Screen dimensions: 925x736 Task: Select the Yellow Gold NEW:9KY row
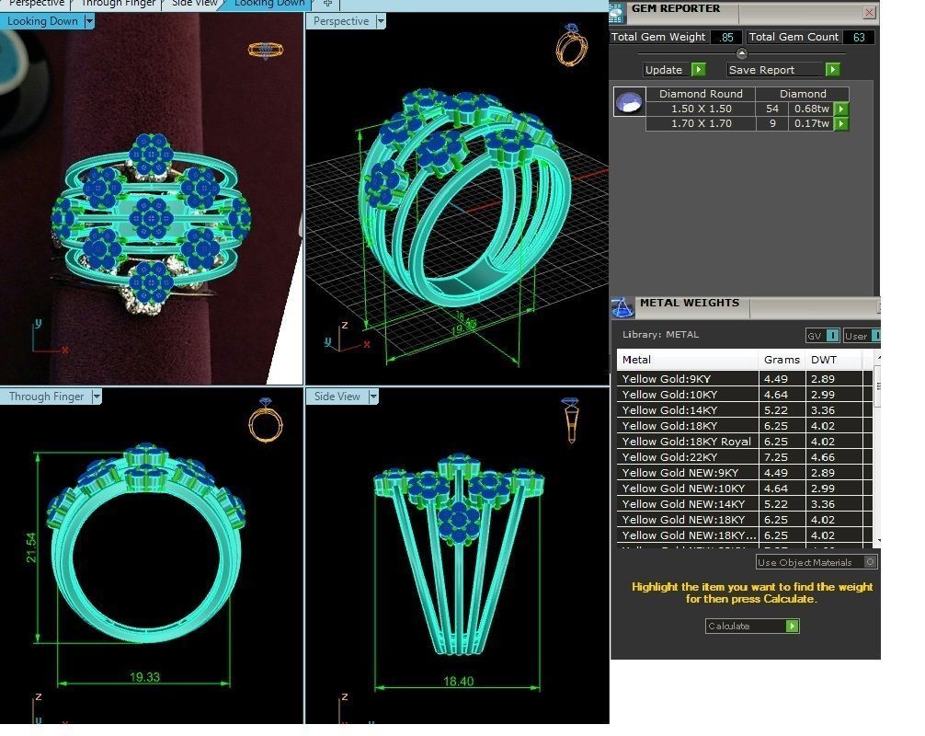[745, 473]
